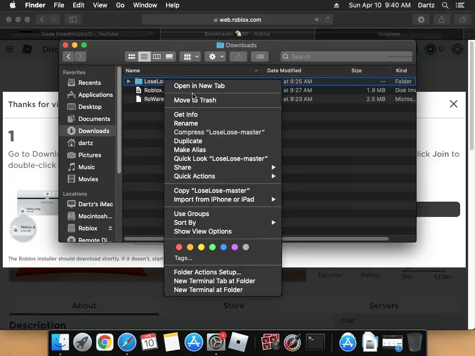Open dartz home folder in sidebar
The image size is (475, 356).
click(80, 143)
